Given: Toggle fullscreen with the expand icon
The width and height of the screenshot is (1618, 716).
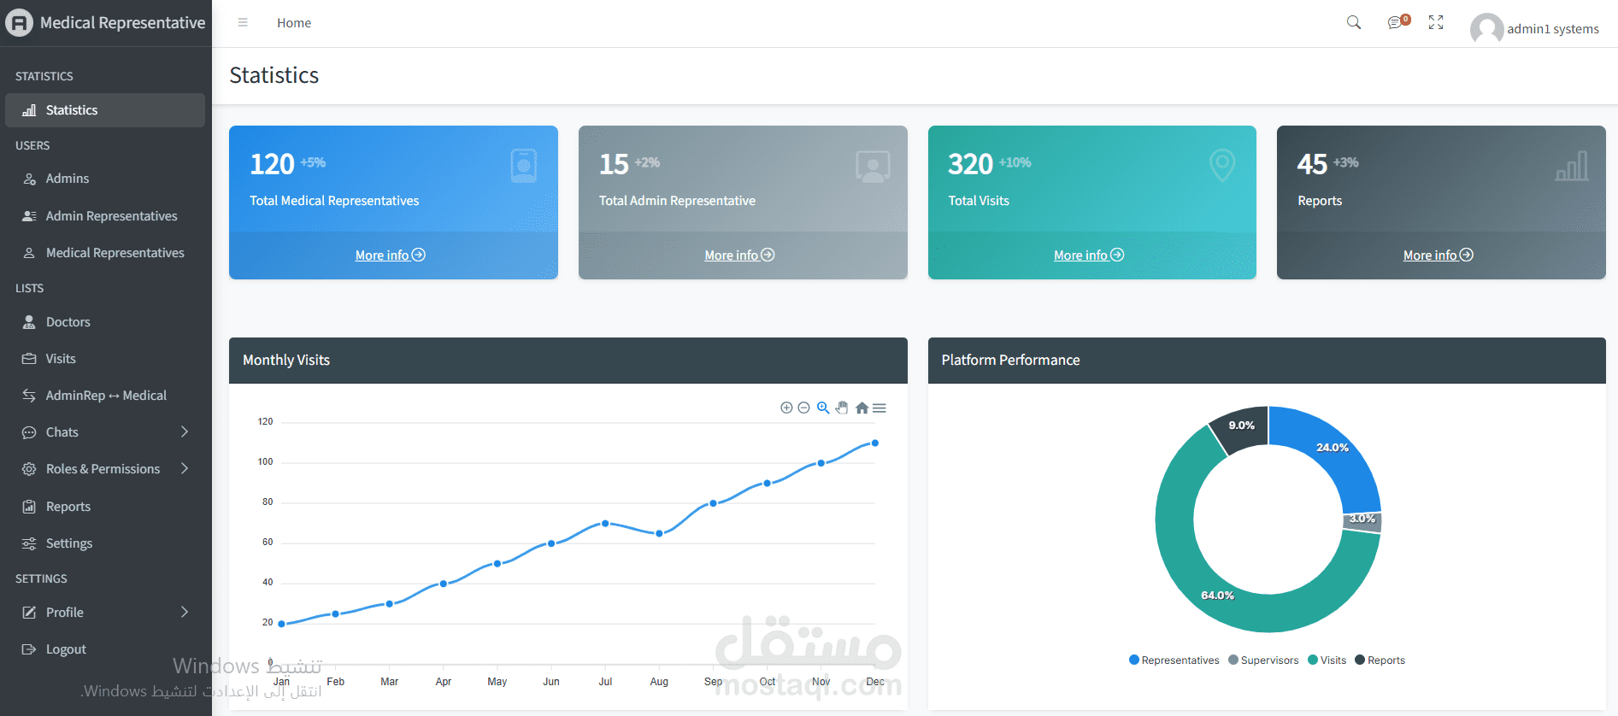Looking at the screenshot, I should 1436,22.
